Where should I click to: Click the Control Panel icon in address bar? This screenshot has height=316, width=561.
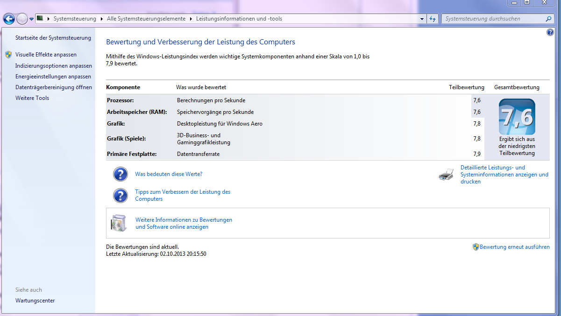click(40, 19)
